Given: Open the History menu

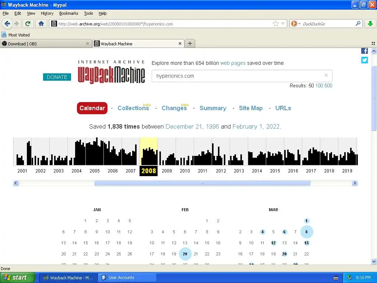Looking at the screenshot, I should (47, 13).
